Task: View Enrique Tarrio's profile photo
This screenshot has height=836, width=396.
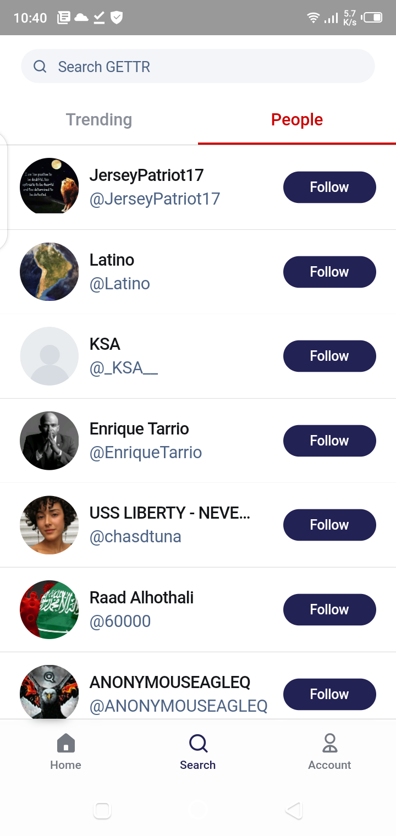Action: coord(50,441)
